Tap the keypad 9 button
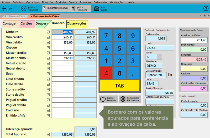210x138 pixels. coord(133,36)
